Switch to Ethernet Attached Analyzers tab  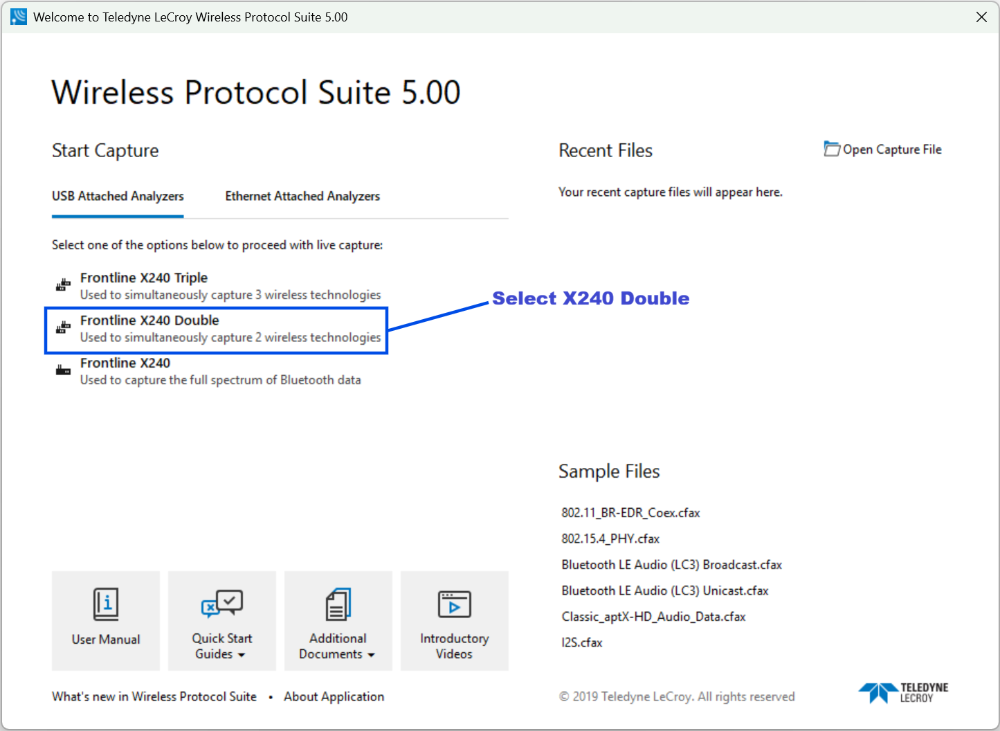point(302,197)
